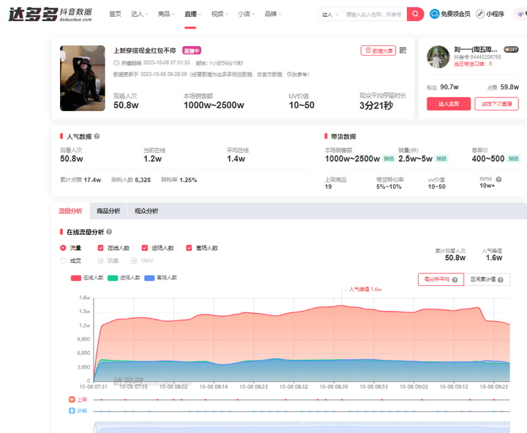Click the help icon beside 人气数据
The image size is (527, 433).
pos(97,136)
